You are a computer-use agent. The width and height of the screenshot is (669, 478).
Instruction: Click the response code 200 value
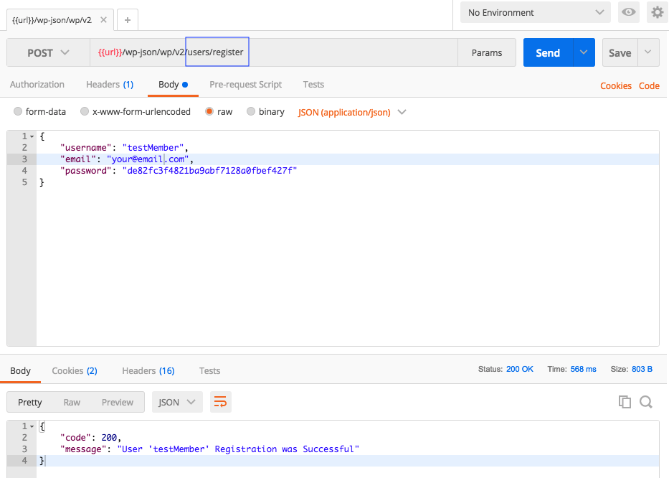[x=109, y=438]
